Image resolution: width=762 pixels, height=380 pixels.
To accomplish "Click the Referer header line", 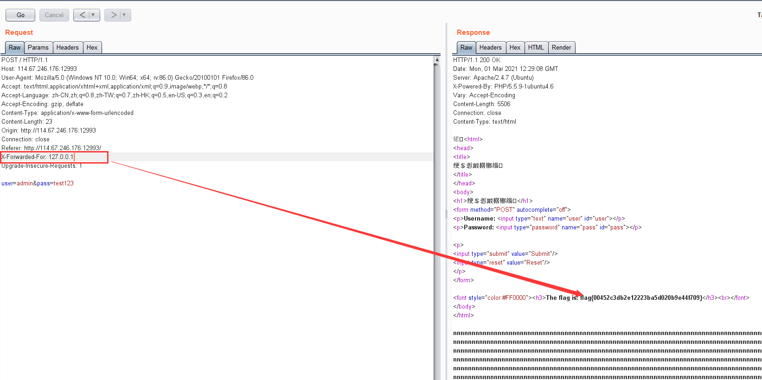I will [x=51, y=148].
